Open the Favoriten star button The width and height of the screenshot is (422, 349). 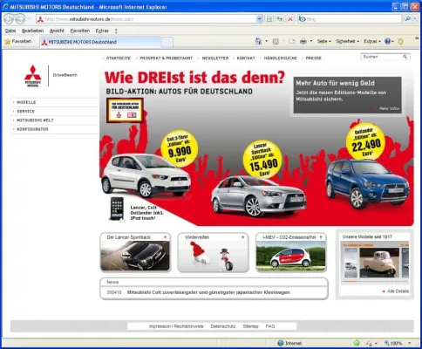pyautogui.click(x=18, y=42)
